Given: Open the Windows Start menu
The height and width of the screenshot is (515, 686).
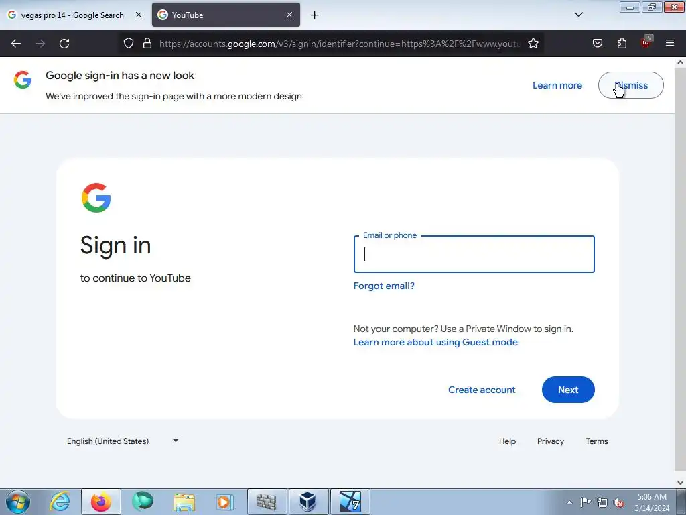Looking at the screenshot, I should coord(18,502).
